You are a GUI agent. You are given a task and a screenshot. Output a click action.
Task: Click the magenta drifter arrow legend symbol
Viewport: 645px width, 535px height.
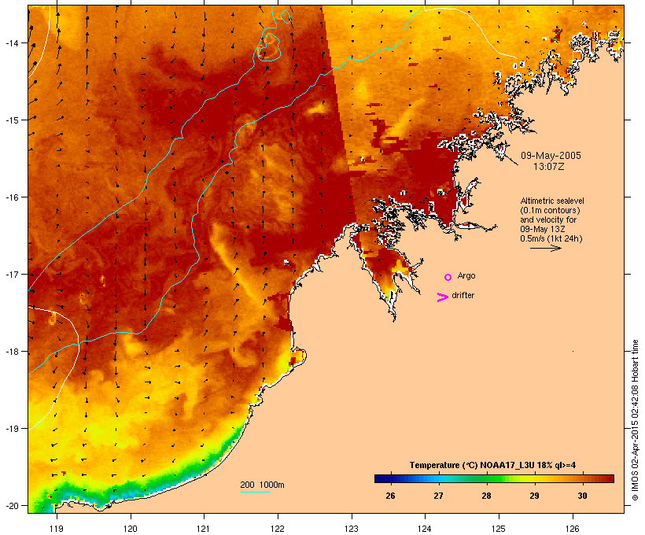443,297
